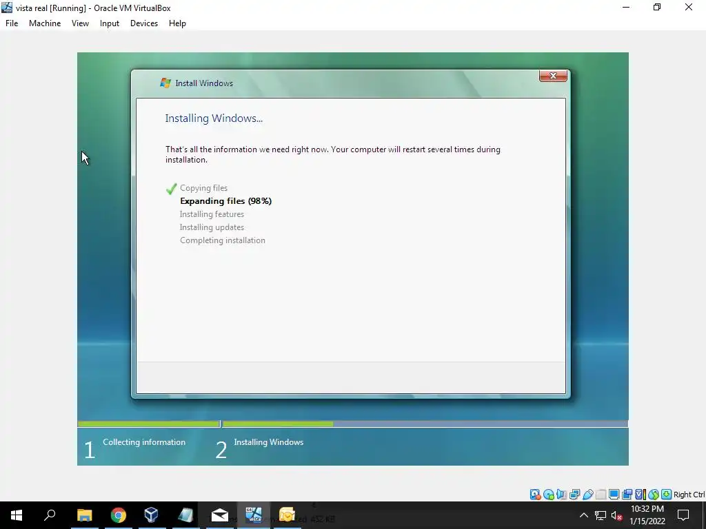The width and height of the screenshot is (706, 529).
Task: Open the View menu
Action: tap(80, 23)
